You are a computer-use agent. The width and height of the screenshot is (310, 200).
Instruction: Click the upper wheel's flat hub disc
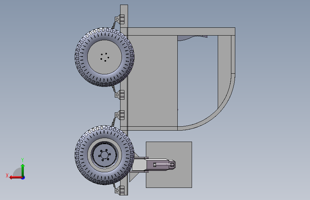pos(104,57)
